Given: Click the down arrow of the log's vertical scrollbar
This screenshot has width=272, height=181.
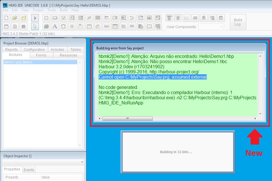Looking at the screenshot, I should click(260, 114).
